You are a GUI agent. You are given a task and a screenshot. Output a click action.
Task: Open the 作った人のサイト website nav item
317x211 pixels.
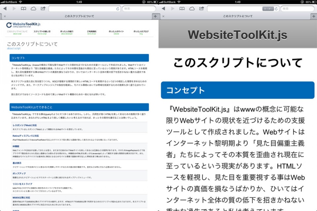[x=116, y=32]
